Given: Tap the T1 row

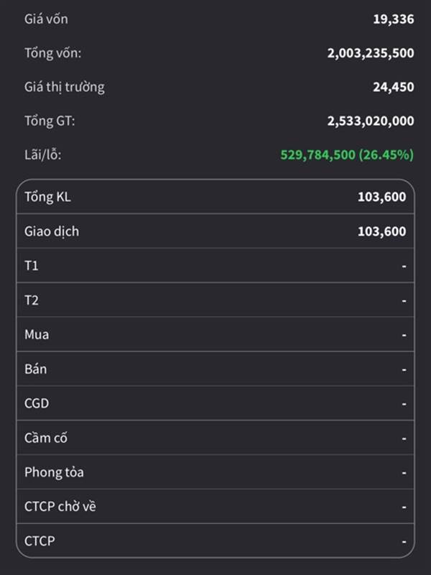Looking at the screenshot, I should pyautogui.click(x=215, y=266).
